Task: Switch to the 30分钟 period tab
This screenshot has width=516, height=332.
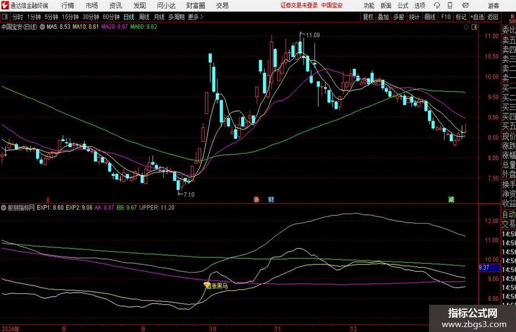Action: coord(91,17)
